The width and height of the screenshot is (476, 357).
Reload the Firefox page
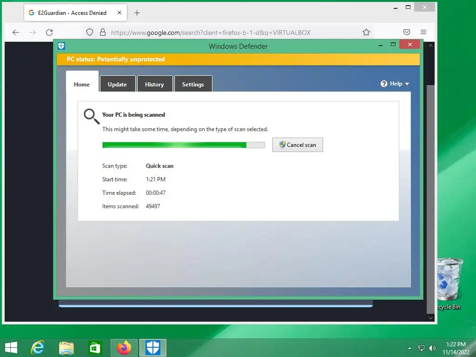tap(49, 32)
